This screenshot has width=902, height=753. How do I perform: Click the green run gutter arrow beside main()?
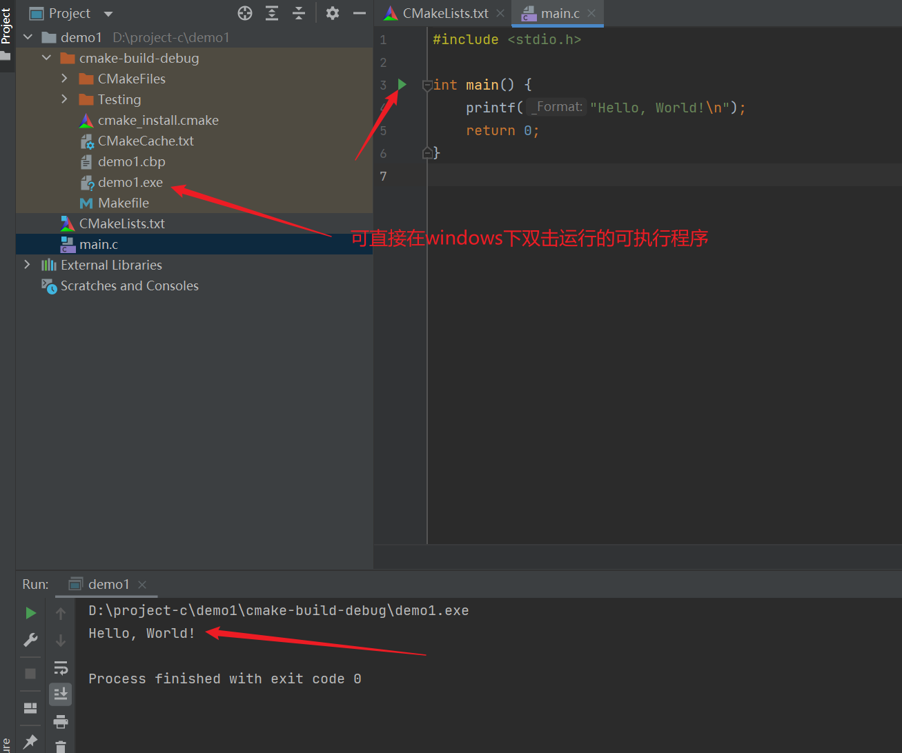[x=402, y=84]
